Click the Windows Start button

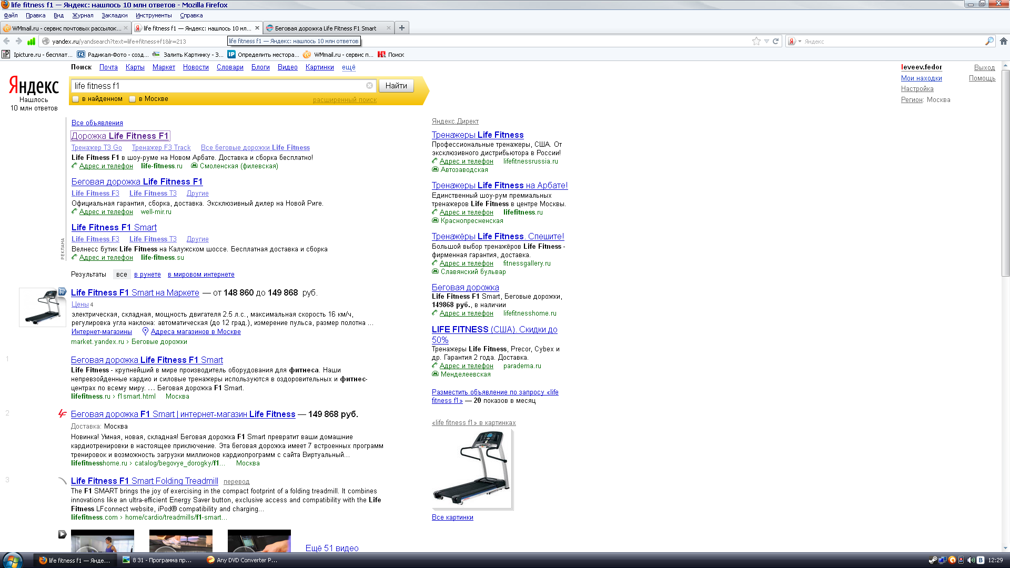point(13,560)
